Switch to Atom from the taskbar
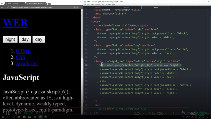The image size is (211, 119). [x=40, y=117]
